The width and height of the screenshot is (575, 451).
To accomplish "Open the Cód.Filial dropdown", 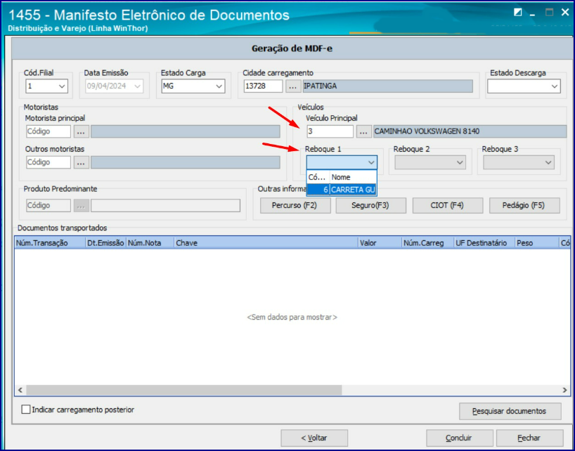I will 62,86.
